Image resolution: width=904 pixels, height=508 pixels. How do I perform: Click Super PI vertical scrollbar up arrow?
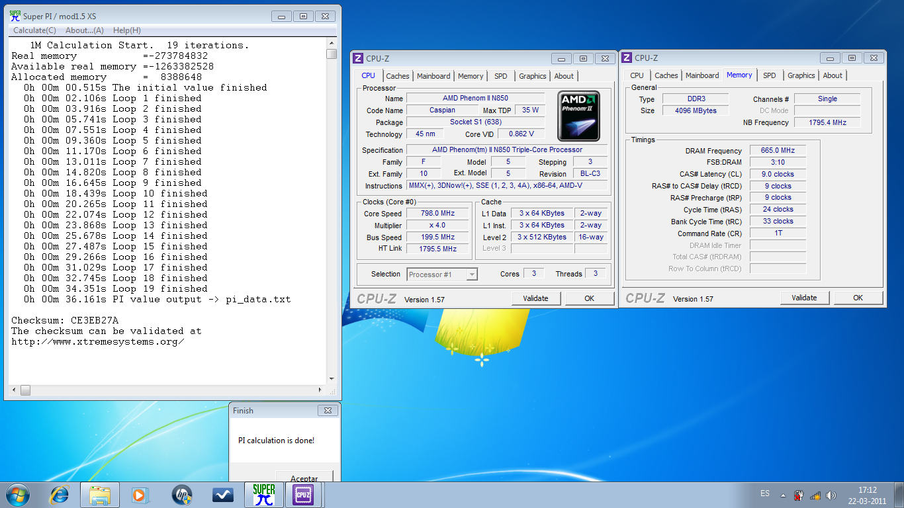click(x=332, y=43)
